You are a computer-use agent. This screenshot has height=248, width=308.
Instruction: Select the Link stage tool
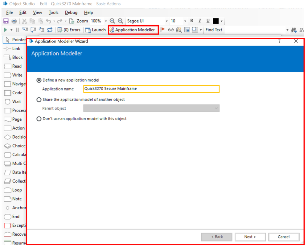[12, 49]
